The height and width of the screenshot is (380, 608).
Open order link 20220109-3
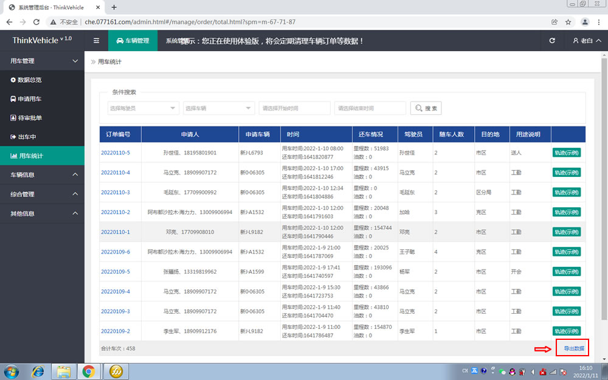[x=116, y=311]
